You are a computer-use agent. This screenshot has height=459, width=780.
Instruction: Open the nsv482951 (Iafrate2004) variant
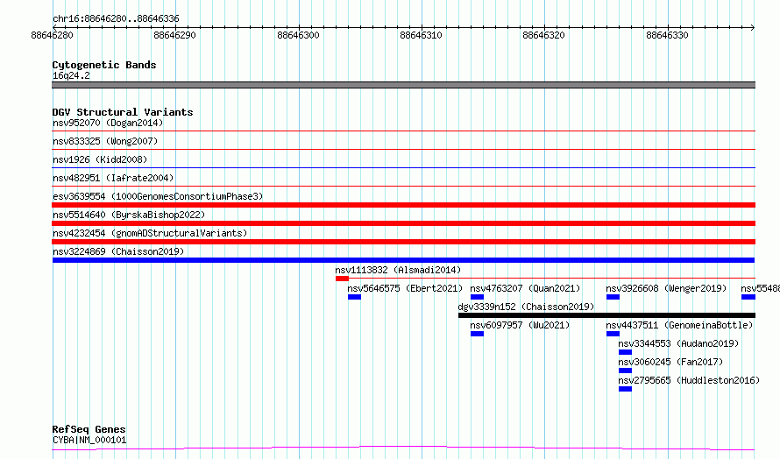pos(113,178)
